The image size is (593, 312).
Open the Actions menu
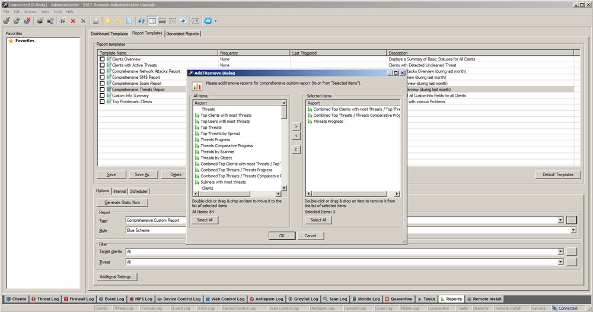click(x=30, y=12)
